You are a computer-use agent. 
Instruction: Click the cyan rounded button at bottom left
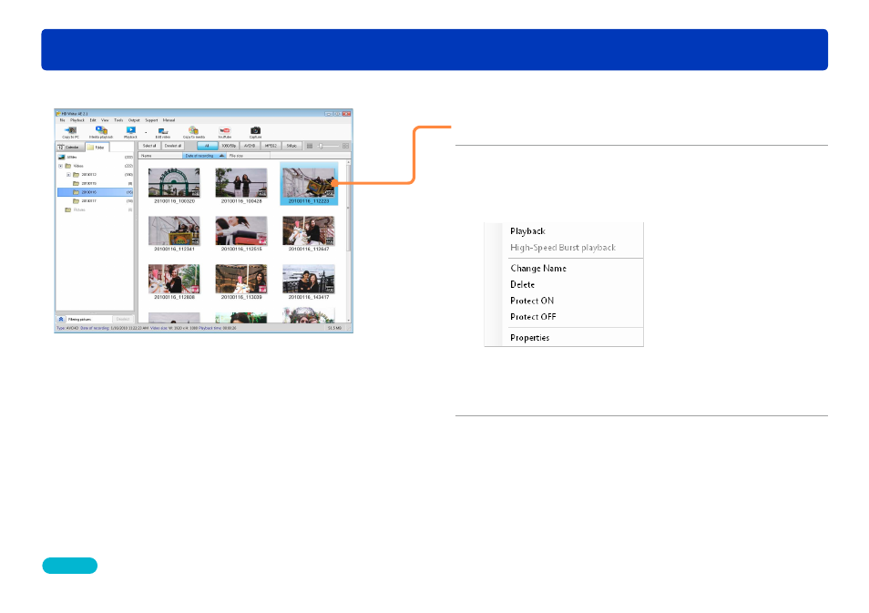[70, 566]
